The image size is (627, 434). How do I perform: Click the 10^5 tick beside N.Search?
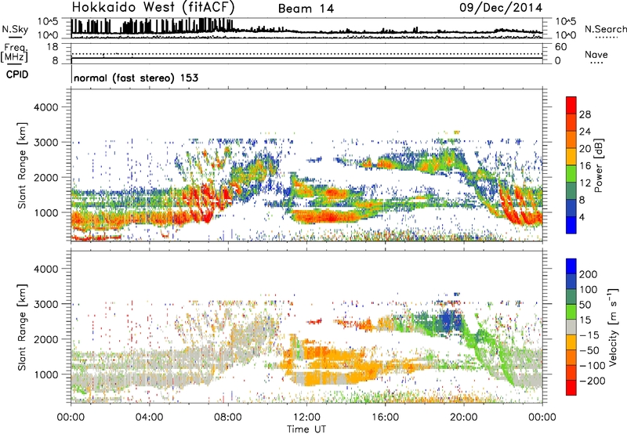(x=566, y=22)
